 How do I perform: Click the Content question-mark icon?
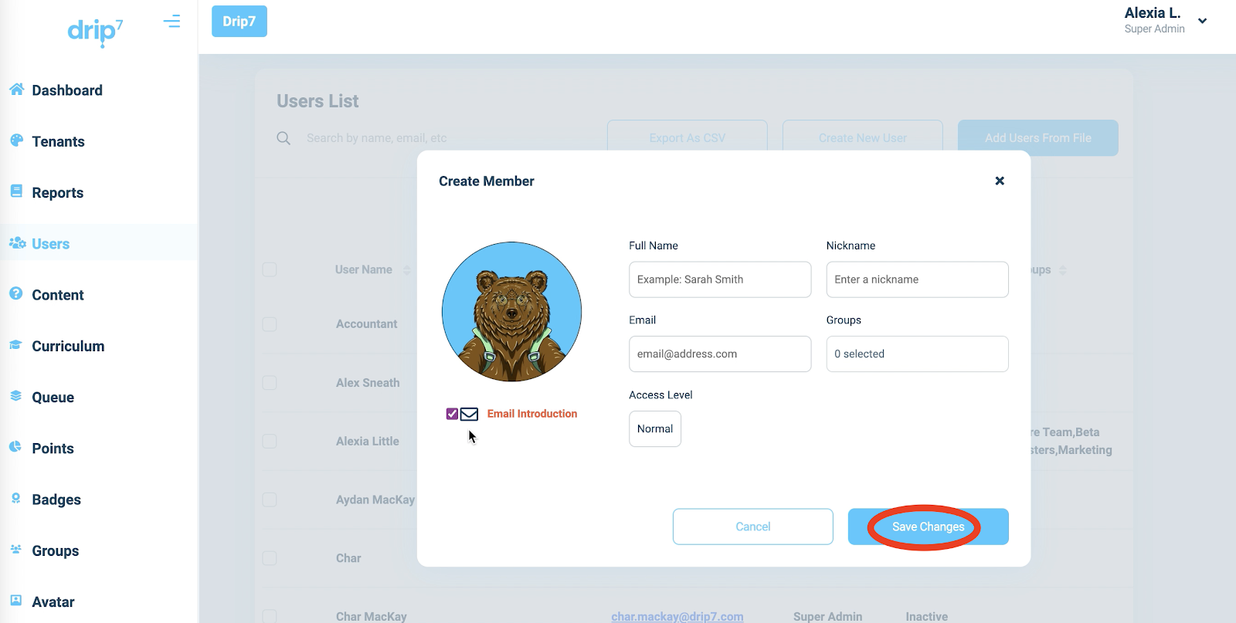click(x=16, y=293)
